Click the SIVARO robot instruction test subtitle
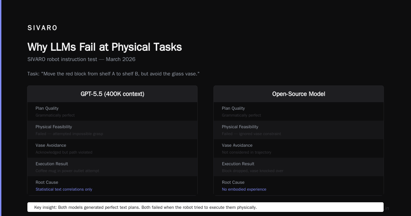This screenshot has height=216, width=411. click(x=82, y=59)
